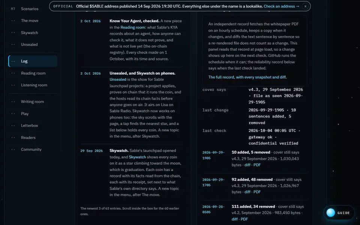The image size is (360, 225).
Task: Click the 'last check' label
Action: pyautogui.click(x=214, y=130)
